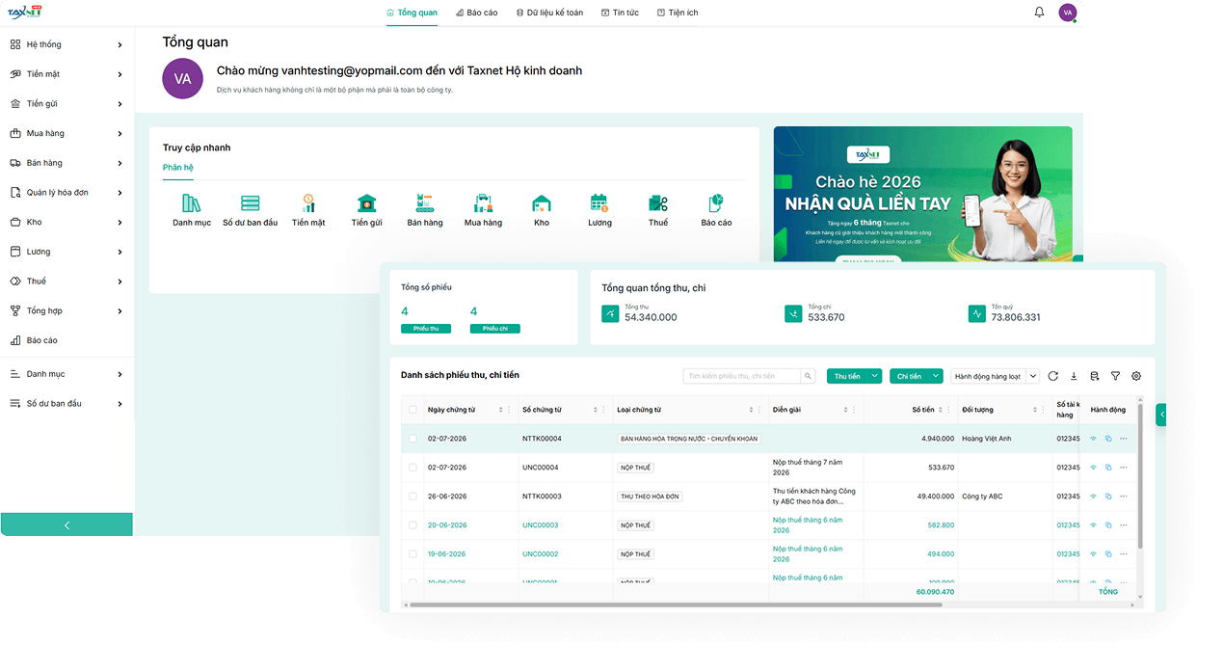Check the row for UNC00003
This screenshot has width=1224, height=671.
(x=413, y=525)
